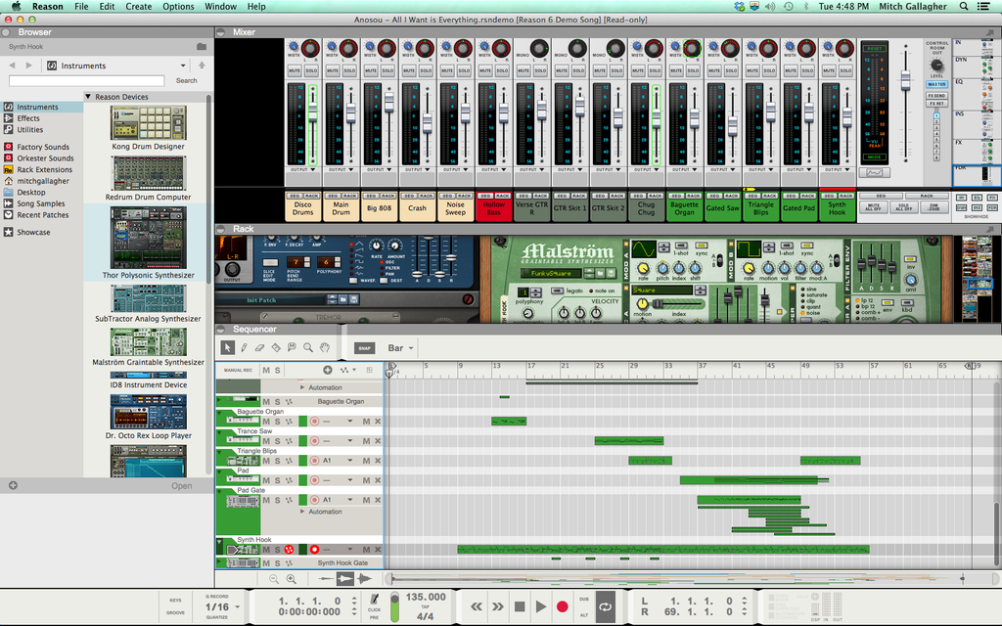Solo the Main Drum mixer channel
The width and height of the screenshot is (1002, 626).
(x=349, y=70)
